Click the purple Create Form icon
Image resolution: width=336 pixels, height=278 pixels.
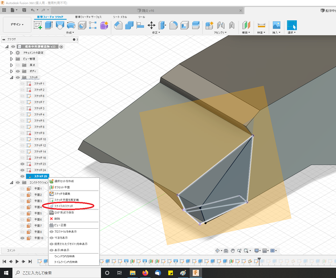click(x=104, y=25)
